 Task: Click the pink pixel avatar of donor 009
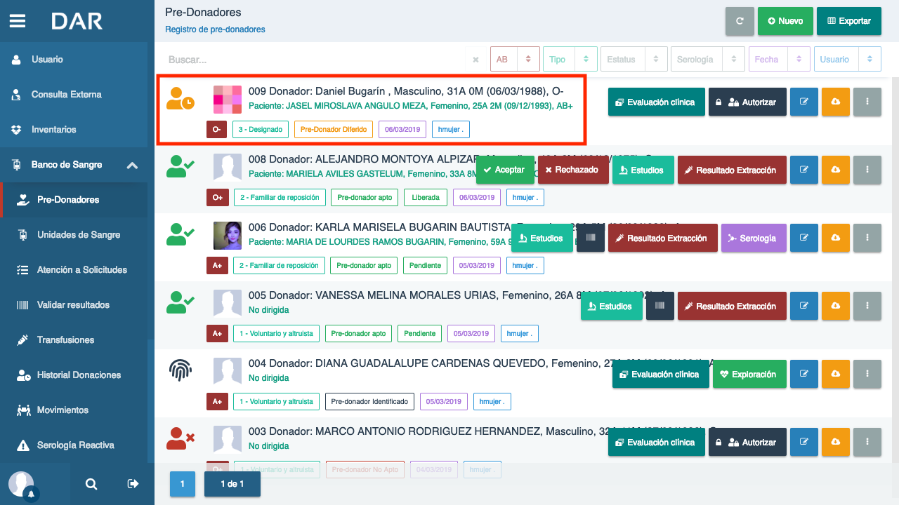228,100
